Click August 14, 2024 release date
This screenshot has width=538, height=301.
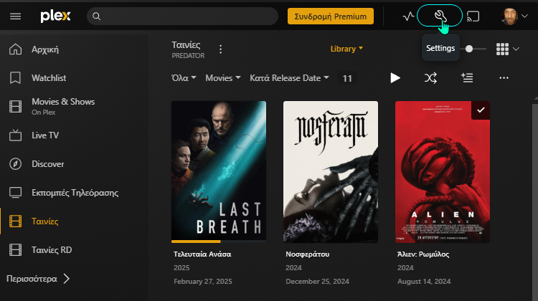(x=424, y=282)
